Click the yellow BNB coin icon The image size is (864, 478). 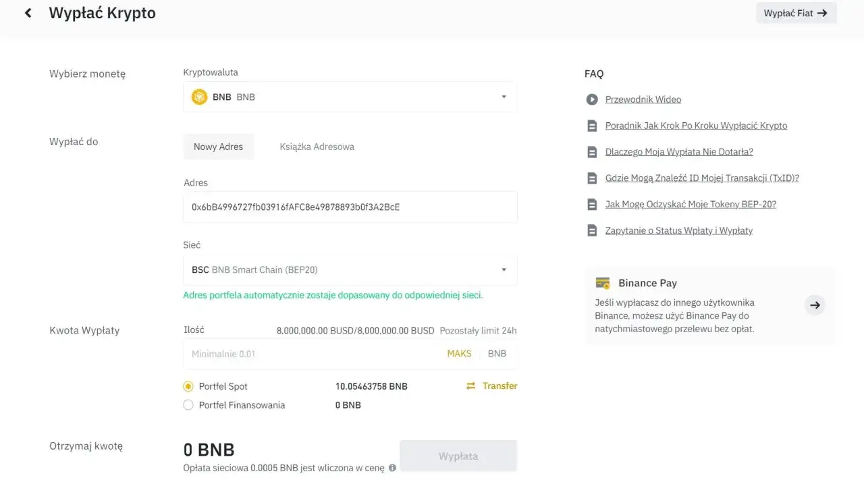click(199, 97)
